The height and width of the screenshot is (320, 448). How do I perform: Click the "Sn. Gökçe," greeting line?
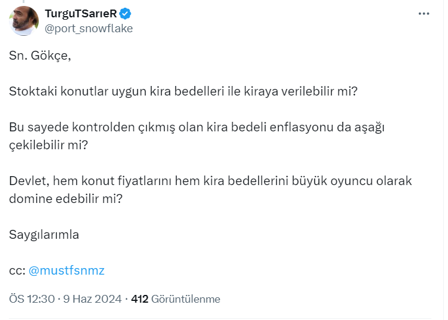(x=39, y=57)
